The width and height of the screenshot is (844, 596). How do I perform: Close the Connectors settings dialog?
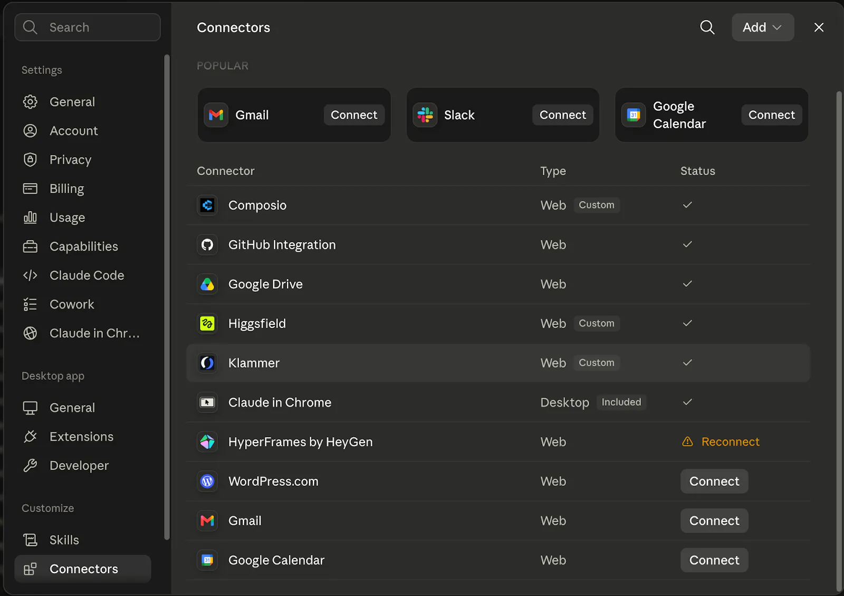coord(819,27)
